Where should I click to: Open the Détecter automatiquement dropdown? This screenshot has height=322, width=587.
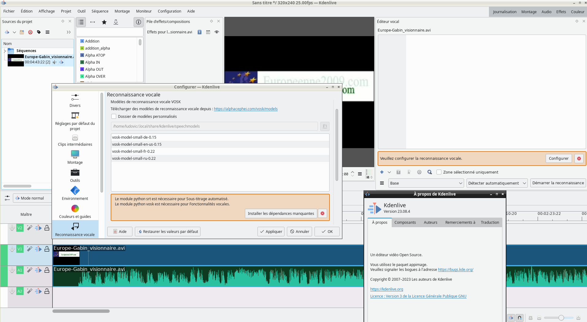[x=497, y=183]
